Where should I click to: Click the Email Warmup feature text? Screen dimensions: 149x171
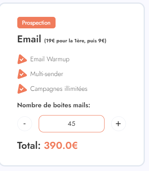tap(50, 59)
